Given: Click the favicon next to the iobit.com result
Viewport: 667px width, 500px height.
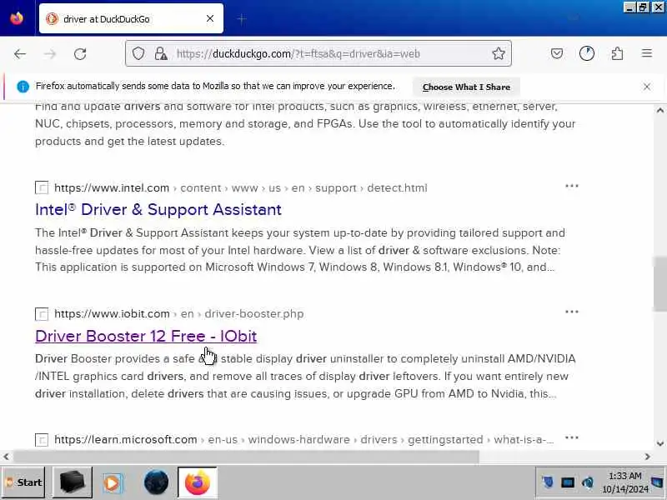Looking at the screenshot, I should (42, 314).
